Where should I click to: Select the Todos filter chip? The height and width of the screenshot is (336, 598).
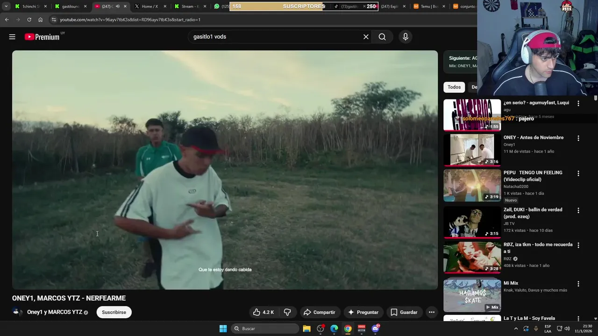click(454, 87)
